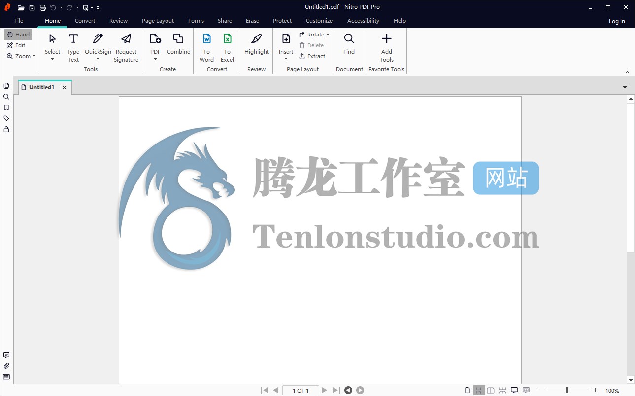Click the Print icon in quick access bar
Screen dimensions: 635x396
pyautogui.click(x=43, y=7)
